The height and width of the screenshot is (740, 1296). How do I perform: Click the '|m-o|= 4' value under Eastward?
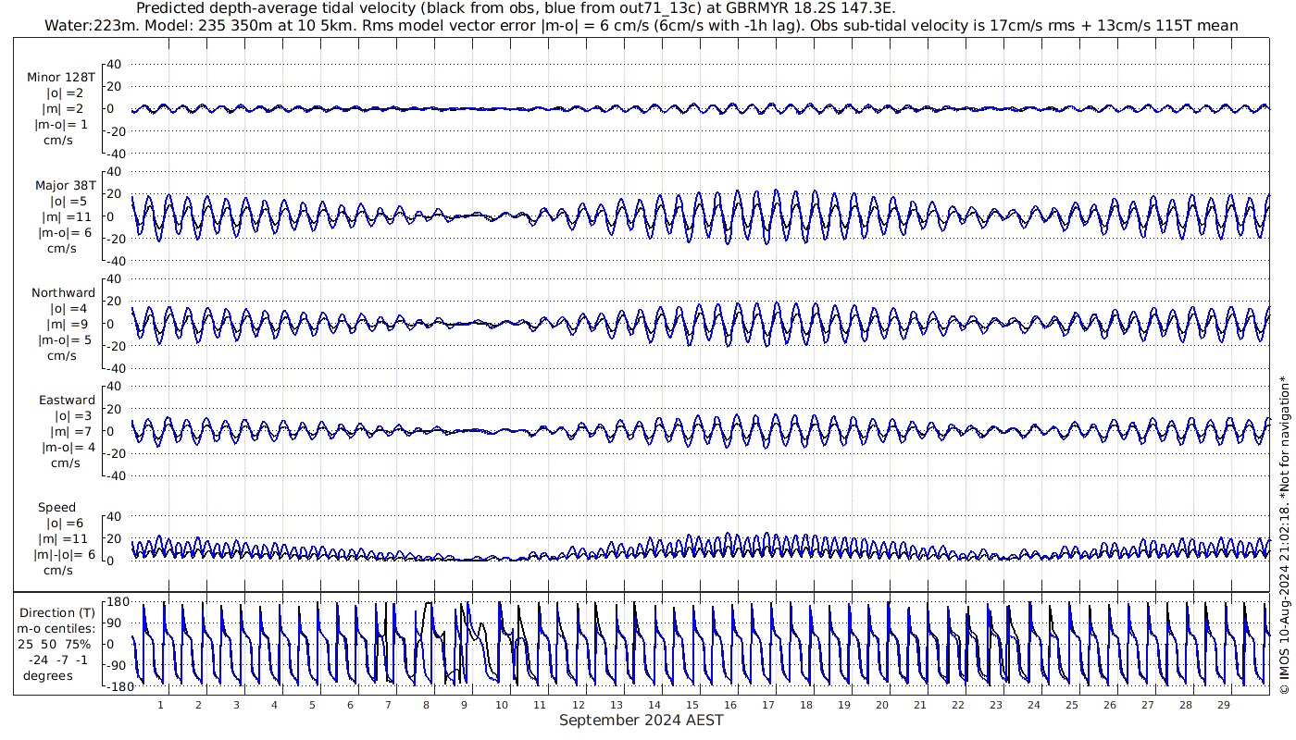69,447
